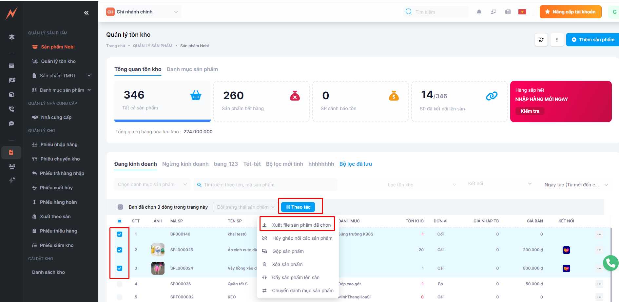Open the Chi nhánh chính branch dropdown
Viewport: 619px width, 302px height.
pos(142,12)
